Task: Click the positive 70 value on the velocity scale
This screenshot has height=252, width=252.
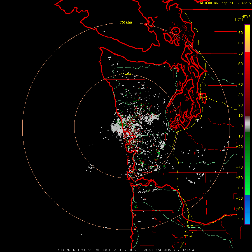Action: click(241, 53)
